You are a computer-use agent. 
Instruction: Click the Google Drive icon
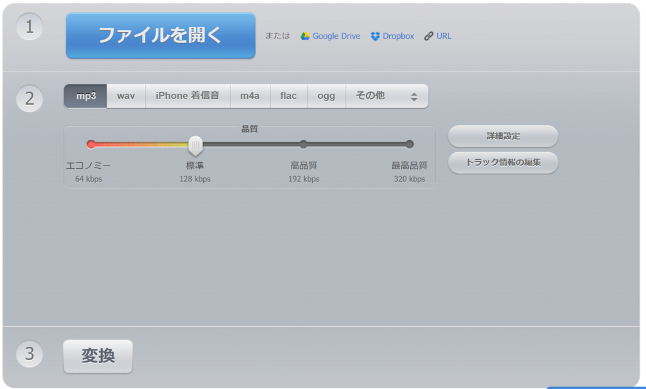click(305, 36)
